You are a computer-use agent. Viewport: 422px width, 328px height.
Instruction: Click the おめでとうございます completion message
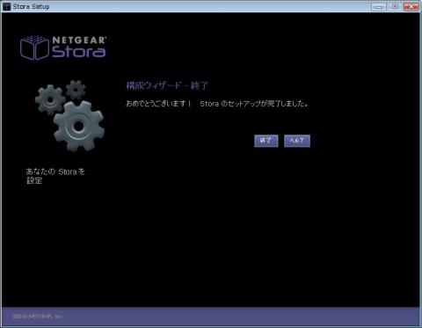[x=217, y=104]
